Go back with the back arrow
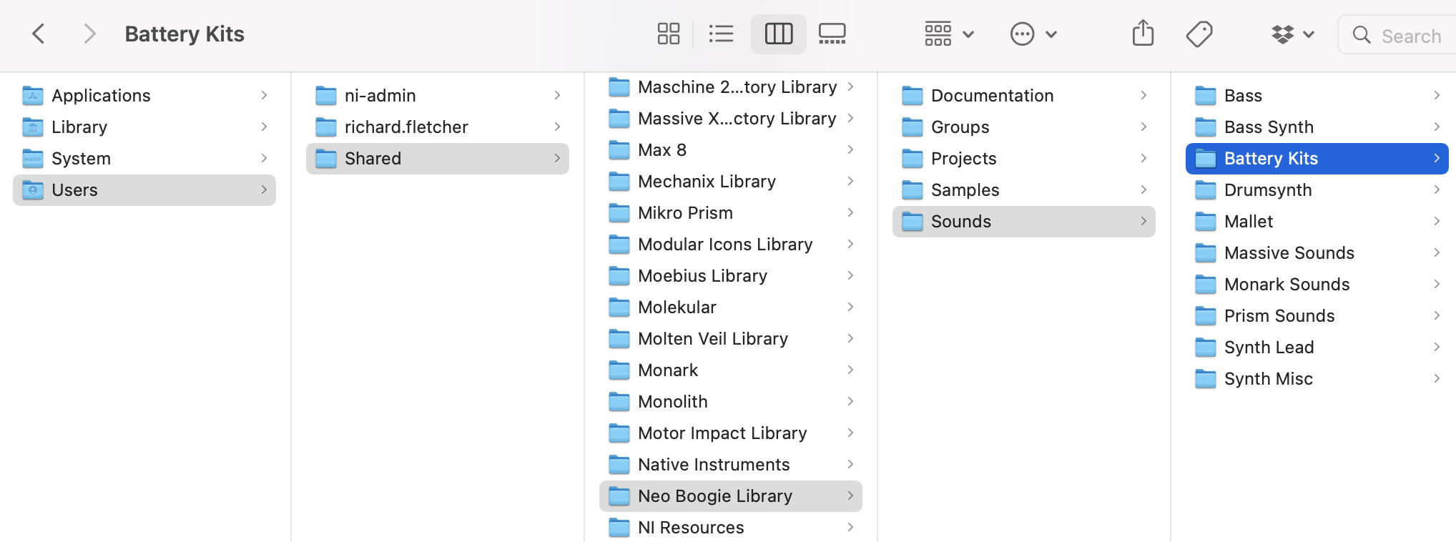Screen dimensions: 1456x542 pyautogui.click(x=39, y=34)
